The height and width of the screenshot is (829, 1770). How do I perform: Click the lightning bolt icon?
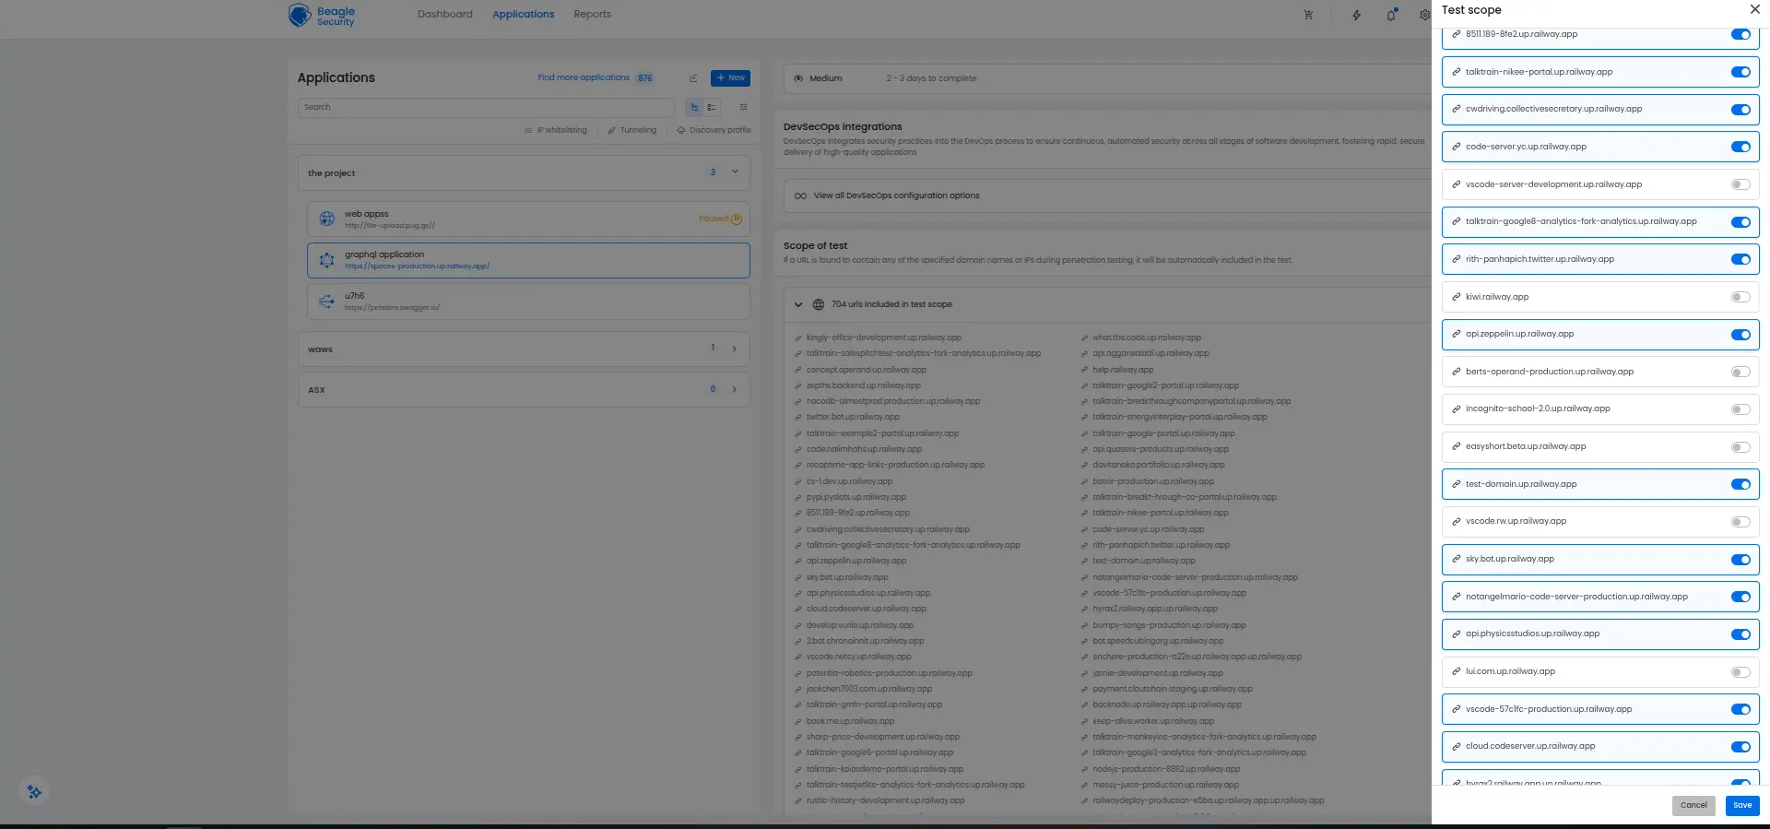(x=1356, y=15)
